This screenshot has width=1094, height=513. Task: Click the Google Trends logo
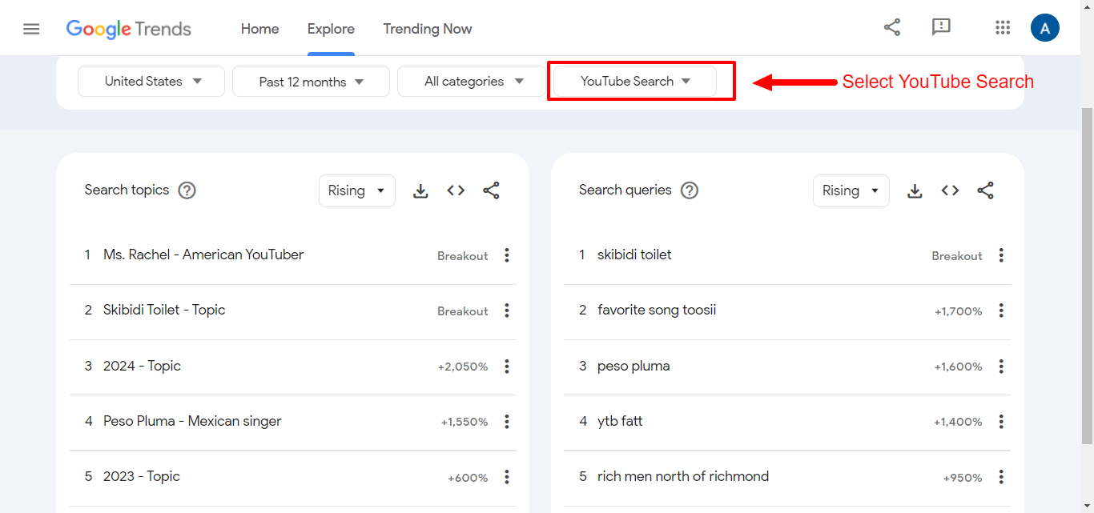click(x=128, y=29)
